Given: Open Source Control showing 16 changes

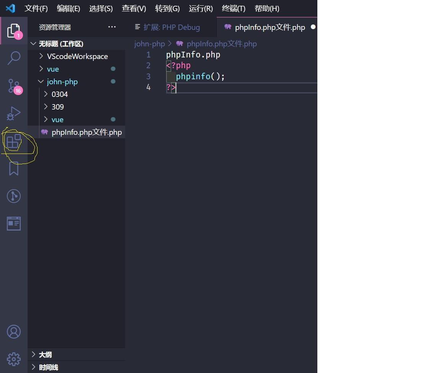Looking at the screenshot, I should pos(14,86).
